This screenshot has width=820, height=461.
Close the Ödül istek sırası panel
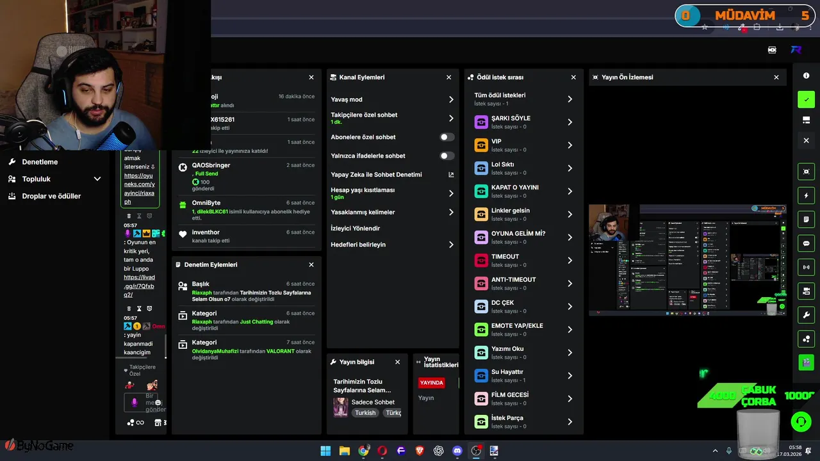coord(573,77)
